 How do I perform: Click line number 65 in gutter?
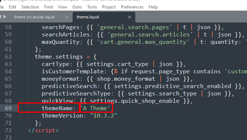coord(8,79)
